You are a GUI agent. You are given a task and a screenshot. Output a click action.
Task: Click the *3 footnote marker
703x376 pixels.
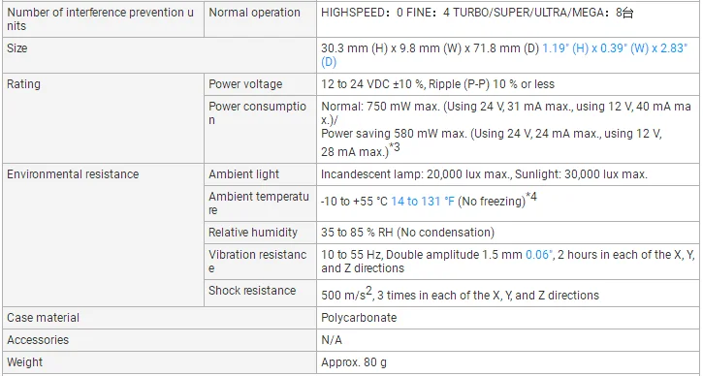(x=395, y=147)
